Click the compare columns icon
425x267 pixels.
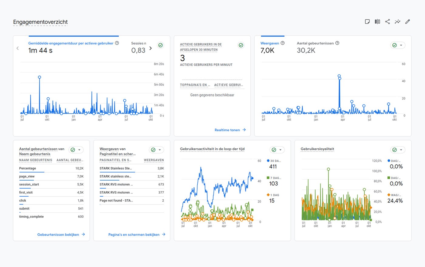click(x=377, y=22)
